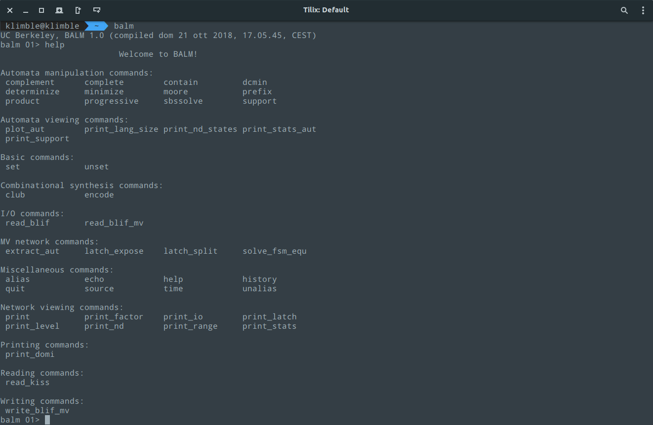Click the 'print_latch' command name
Image resolution: width=653 pixels, height=425 pixels.
click(x=270, y=317)
